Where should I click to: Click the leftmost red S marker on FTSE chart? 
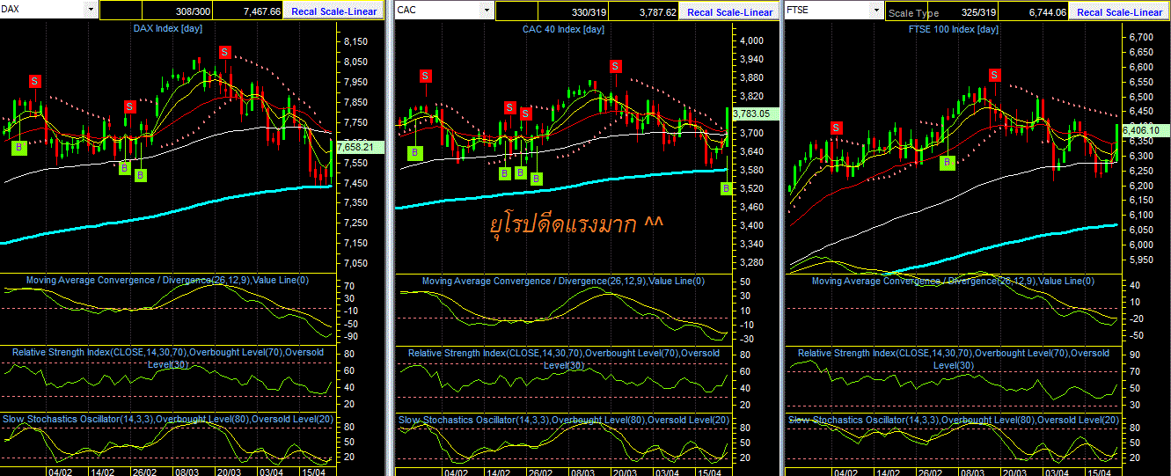[x=835, y=128]
